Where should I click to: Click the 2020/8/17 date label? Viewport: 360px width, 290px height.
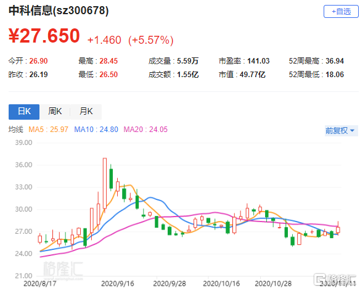click(40, 284)
